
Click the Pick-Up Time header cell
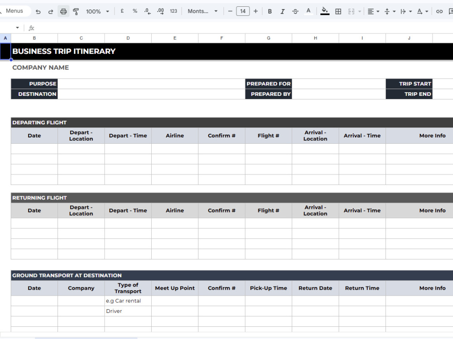(268, 288)
